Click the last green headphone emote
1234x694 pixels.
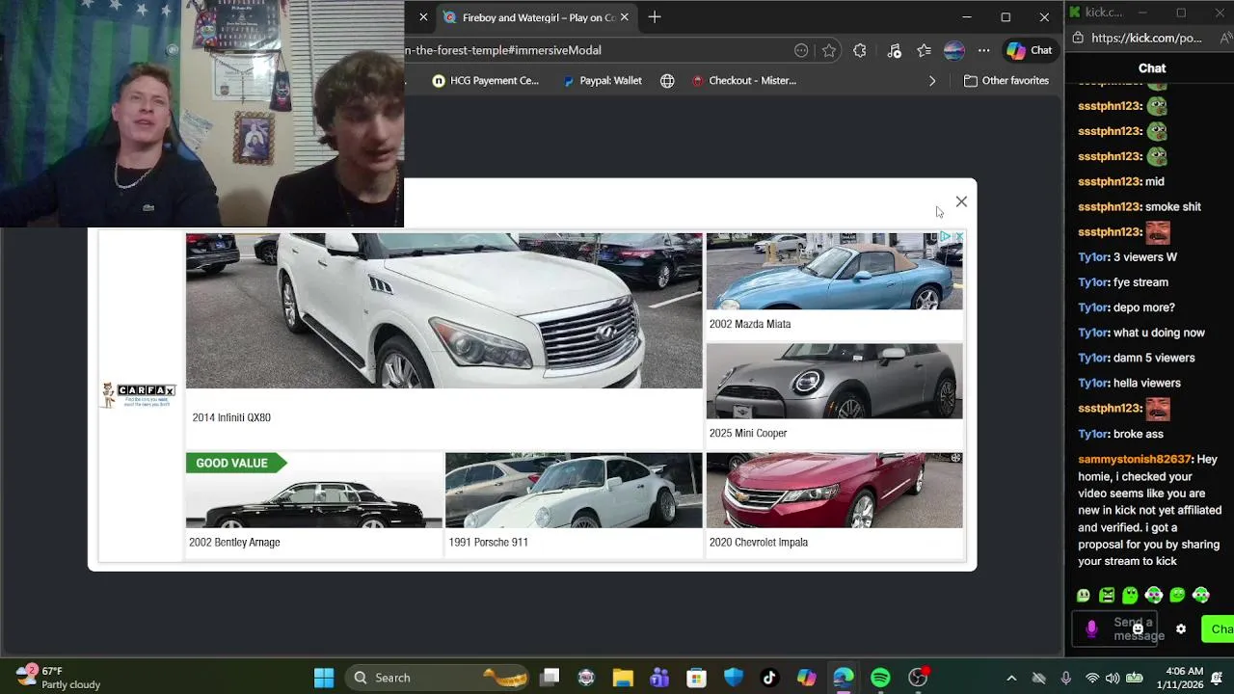[x=1200, y=596]
